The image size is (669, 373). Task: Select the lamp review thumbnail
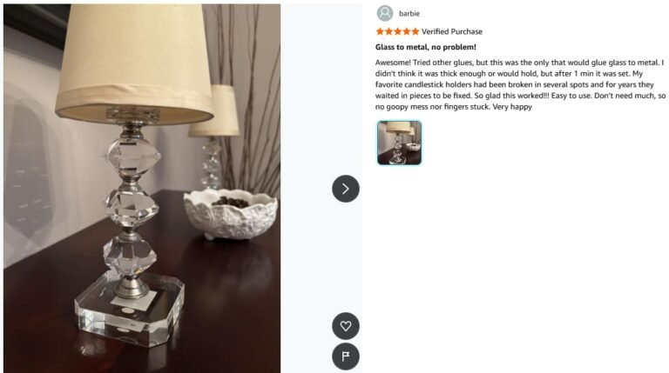coord(399,143)
